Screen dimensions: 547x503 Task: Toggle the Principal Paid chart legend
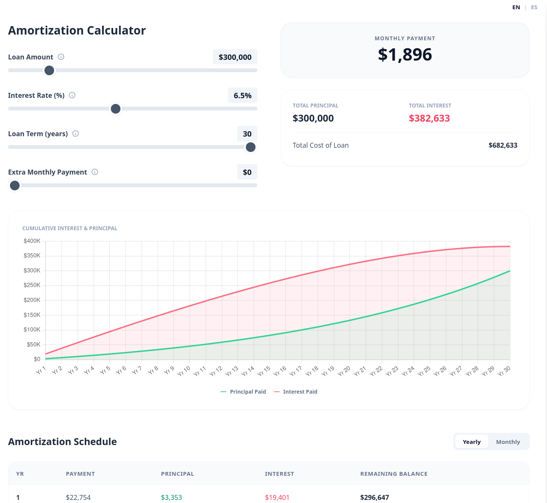tap(243, 391)
